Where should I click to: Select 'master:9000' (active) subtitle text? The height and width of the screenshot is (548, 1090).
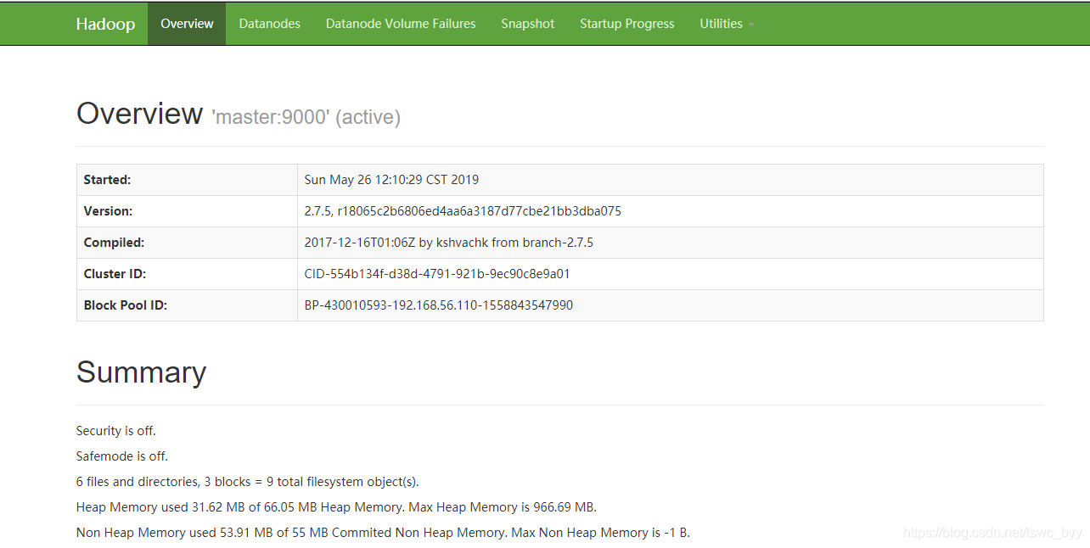tap(306, 117)
